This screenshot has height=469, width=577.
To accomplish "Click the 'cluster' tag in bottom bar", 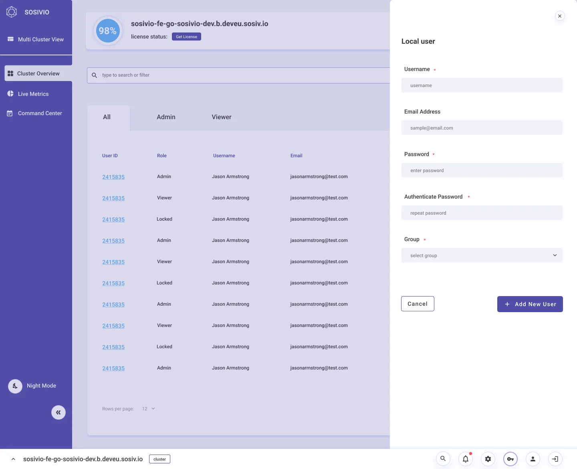I will point(159,459).
